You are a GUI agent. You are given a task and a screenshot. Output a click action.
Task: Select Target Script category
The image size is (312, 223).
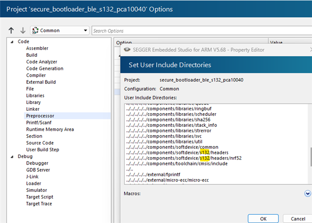[40, 197]
